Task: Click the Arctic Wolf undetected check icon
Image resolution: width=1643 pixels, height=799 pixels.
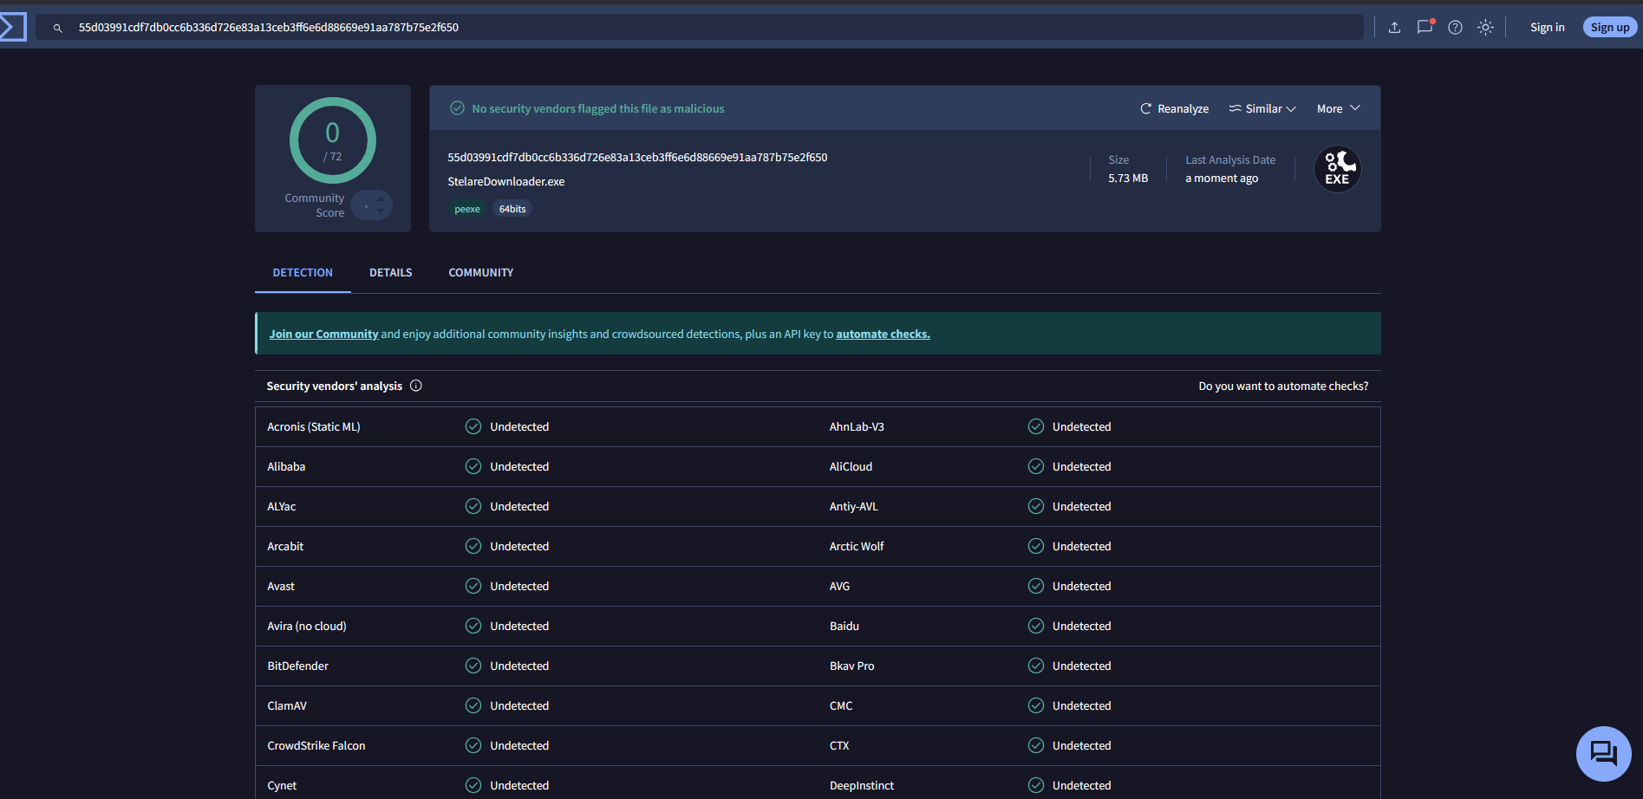Action: [x=1036, y=546]
